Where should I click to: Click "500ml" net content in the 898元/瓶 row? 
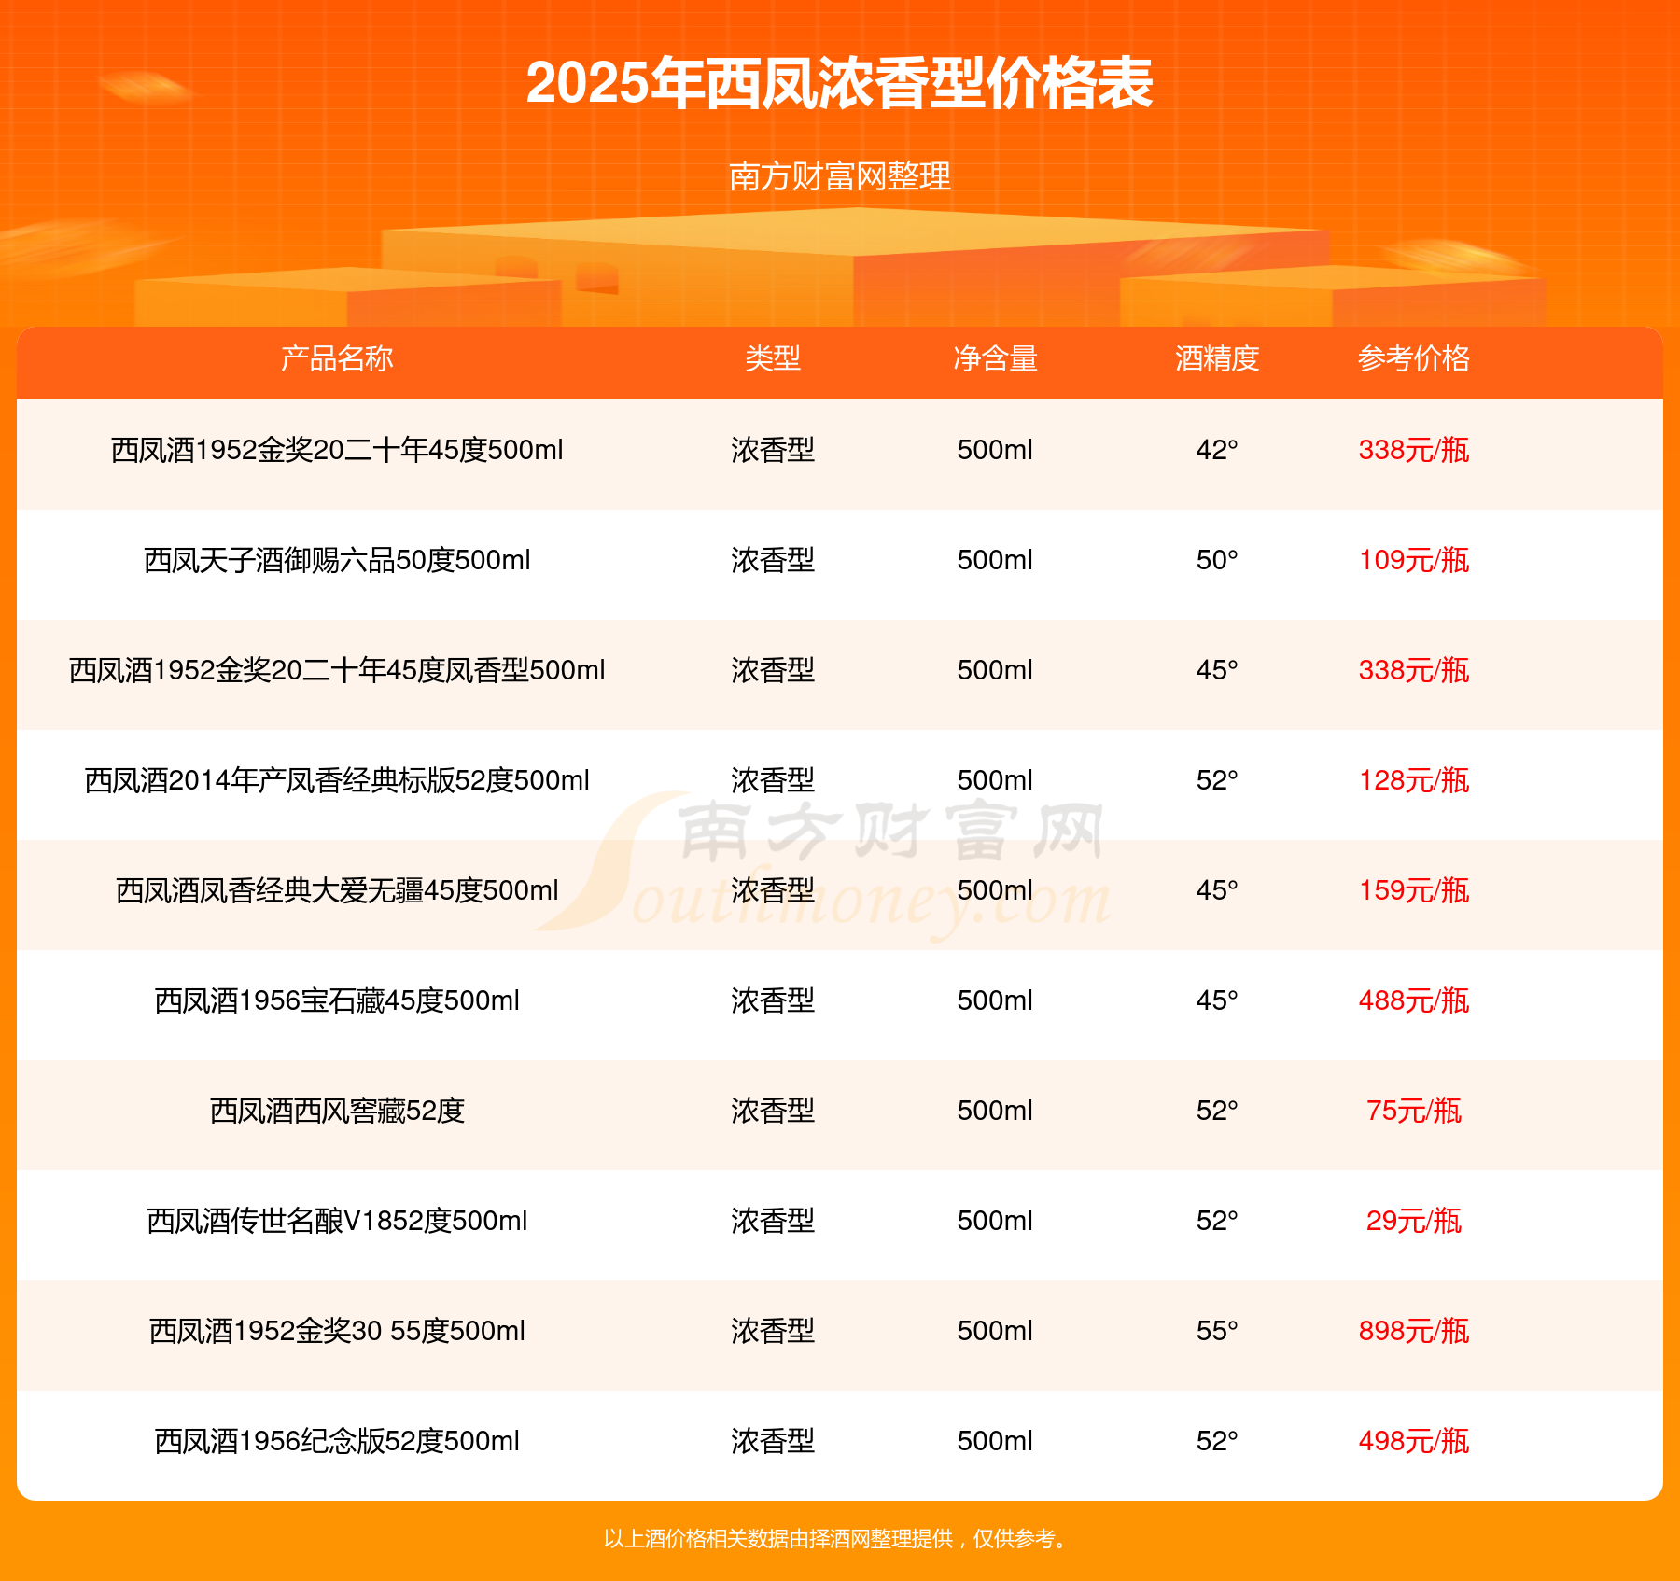click(x=995, y=1331)
